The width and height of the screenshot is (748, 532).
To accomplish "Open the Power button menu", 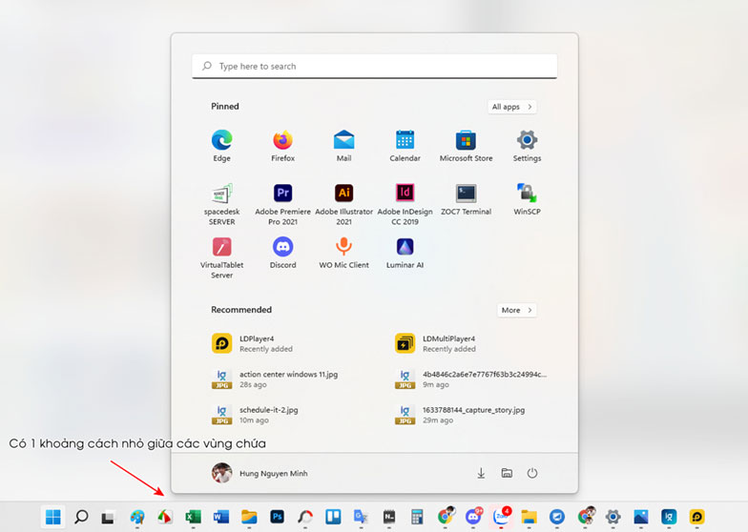I will pos(532,473).
